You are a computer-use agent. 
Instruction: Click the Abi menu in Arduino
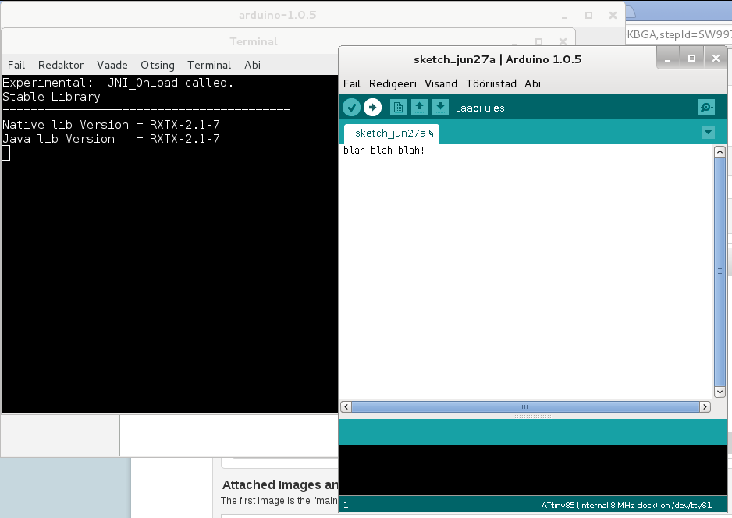[532, 83]
